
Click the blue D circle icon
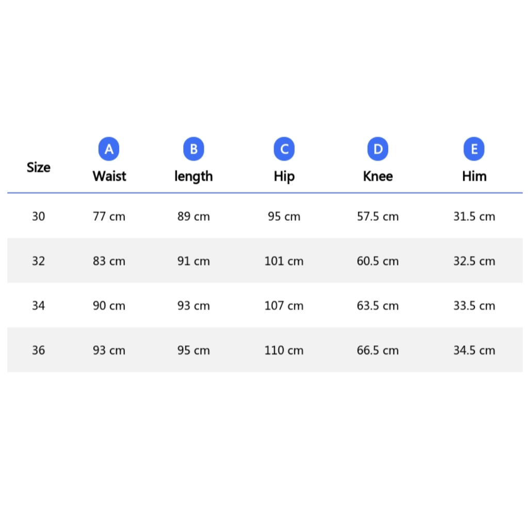378,149
